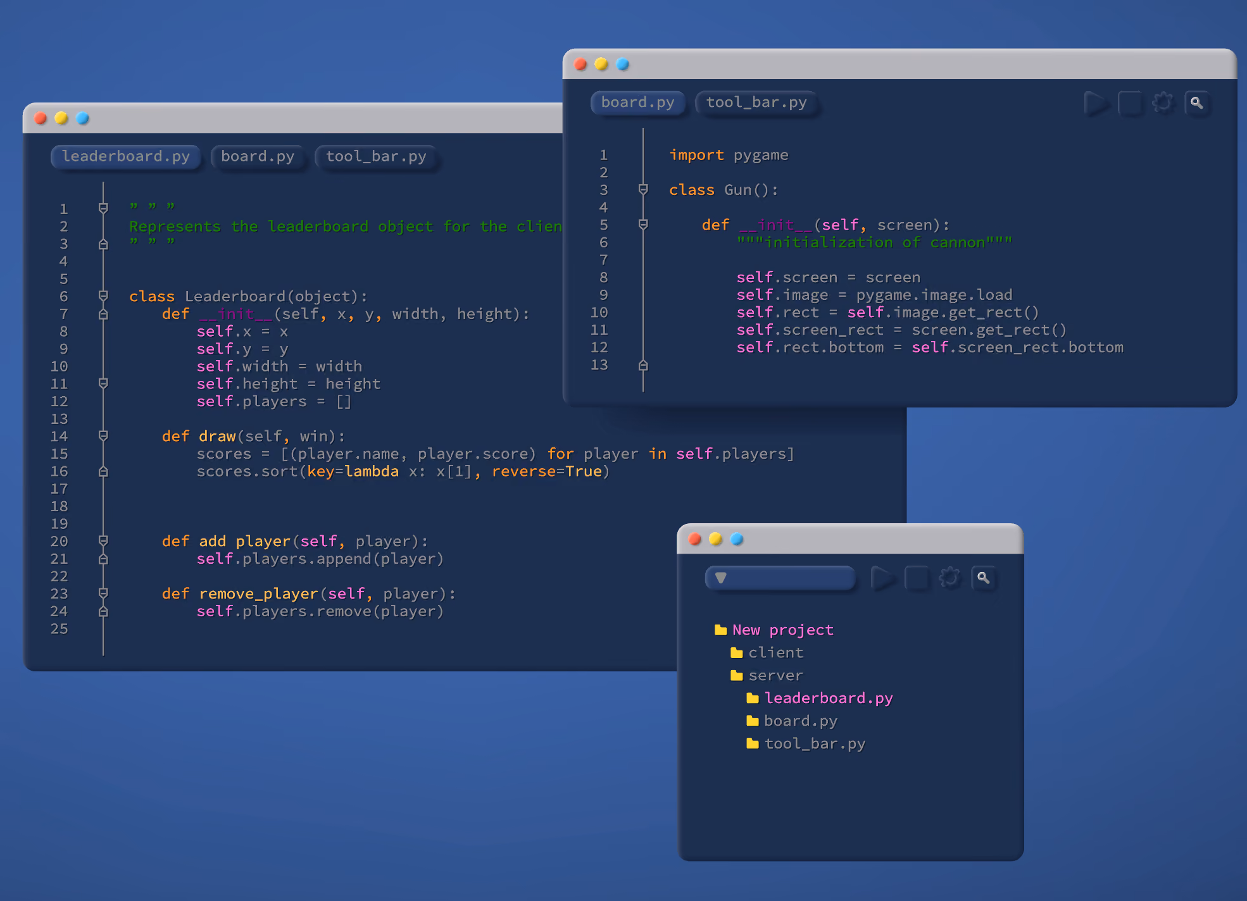Click the icon next to tool_bar.py in tree

pos(752,743)
